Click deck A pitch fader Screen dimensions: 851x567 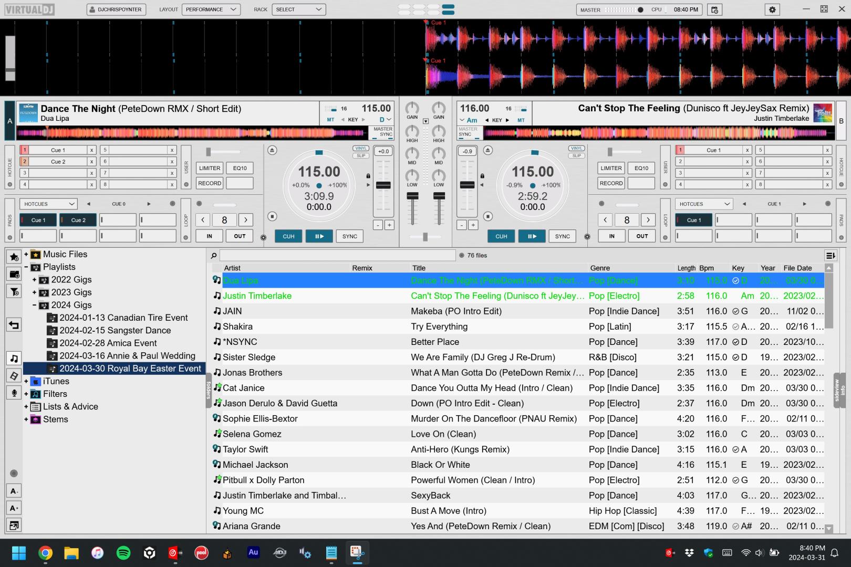[x=383, y=185]
